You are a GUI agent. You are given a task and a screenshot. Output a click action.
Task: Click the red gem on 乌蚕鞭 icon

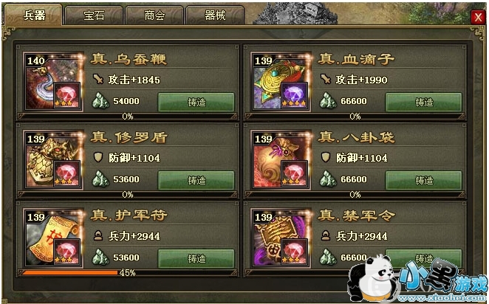coord(66,95)
